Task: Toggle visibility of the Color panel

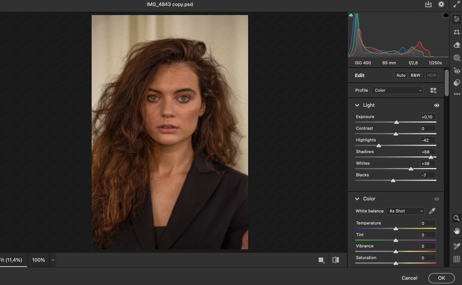Action: [x=436, y=199]
